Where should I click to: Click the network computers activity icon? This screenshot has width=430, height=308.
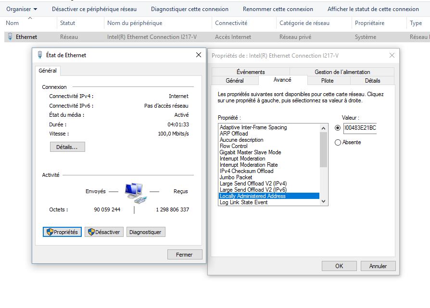(x=134, y=191)
